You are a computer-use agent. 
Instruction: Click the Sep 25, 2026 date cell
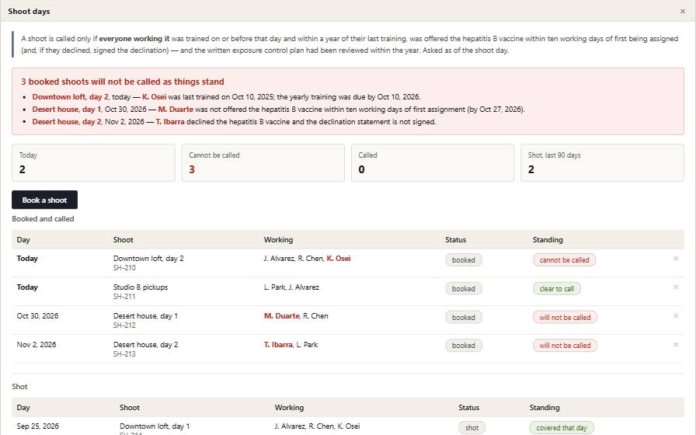(37, 426)
